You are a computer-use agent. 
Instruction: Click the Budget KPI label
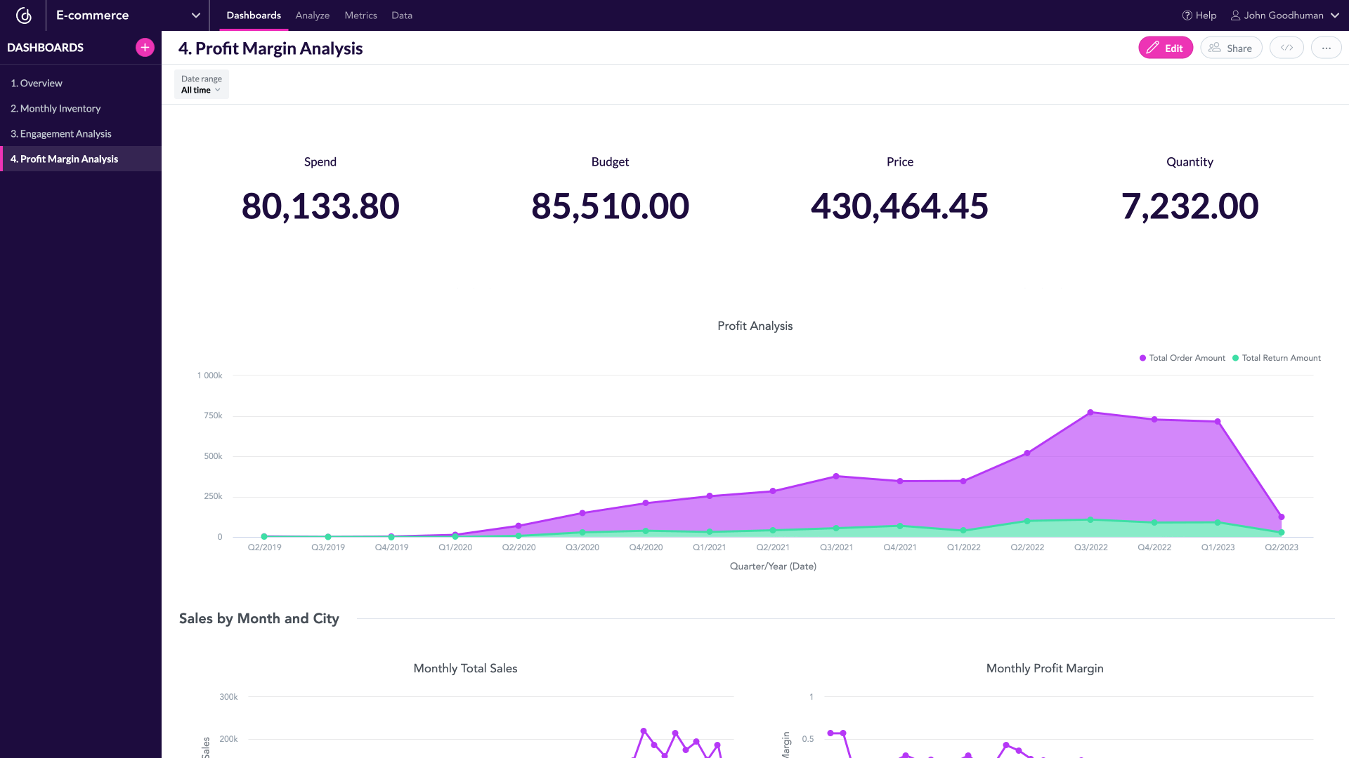610,161
